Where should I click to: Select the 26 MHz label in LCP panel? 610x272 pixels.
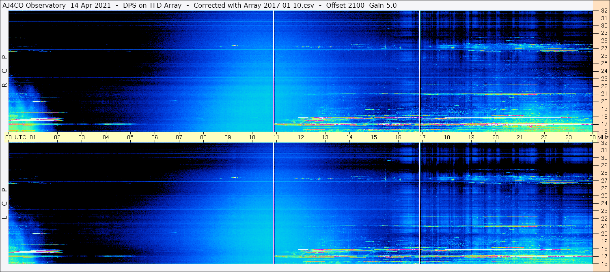click(x=604, y=188)
